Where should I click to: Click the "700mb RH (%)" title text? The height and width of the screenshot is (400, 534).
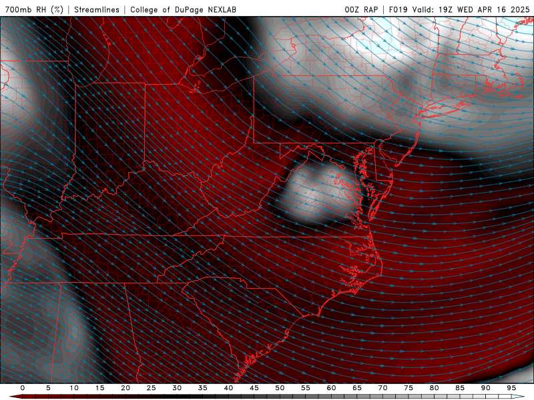(x=34, y=9)
